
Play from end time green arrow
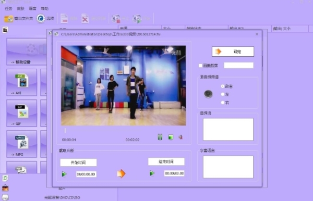(152, 173)
